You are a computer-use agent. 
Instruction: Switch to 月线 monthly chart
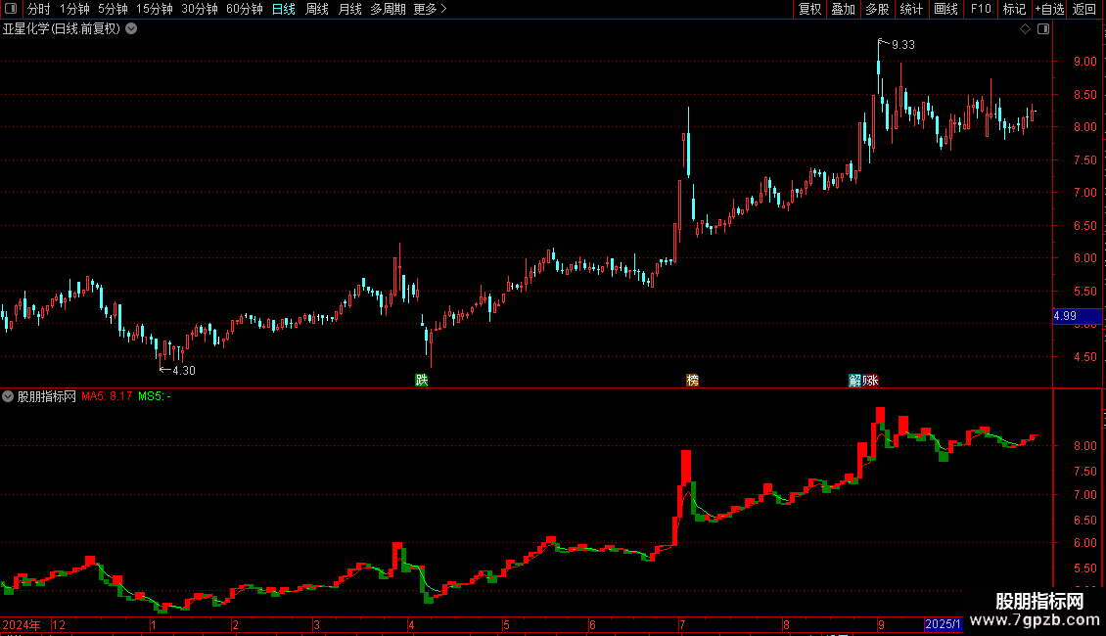tap(349, 9)
